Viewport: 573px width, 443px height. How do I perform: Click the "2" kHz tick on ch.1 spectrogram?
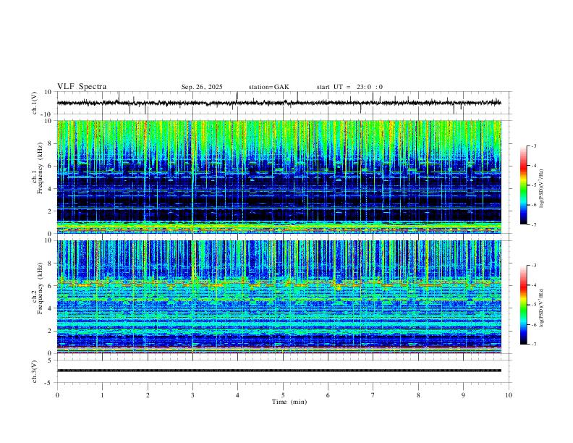coord(50,211)
